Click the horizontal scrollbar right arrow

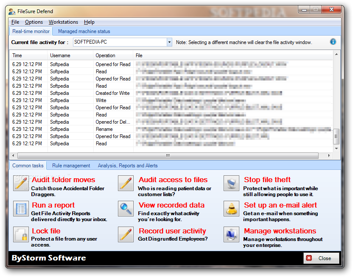[x=329, y=155]
